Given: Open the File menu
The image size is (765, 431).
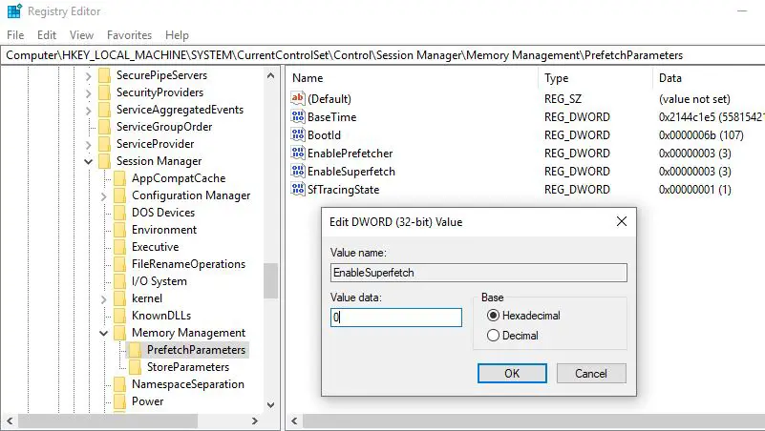Looking at the screenshot, I should coord(15,35).
